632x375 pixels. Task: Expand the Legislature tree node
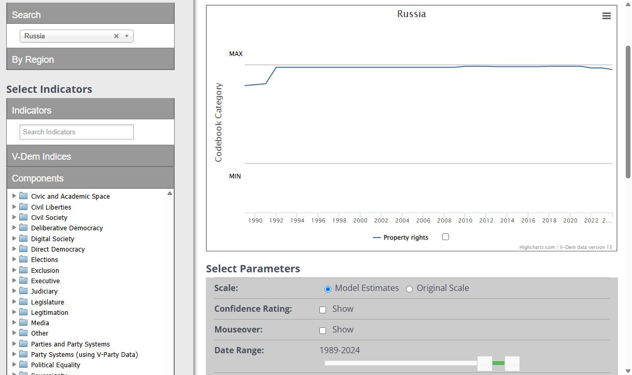pyautogui.click(x=15, y=302)
